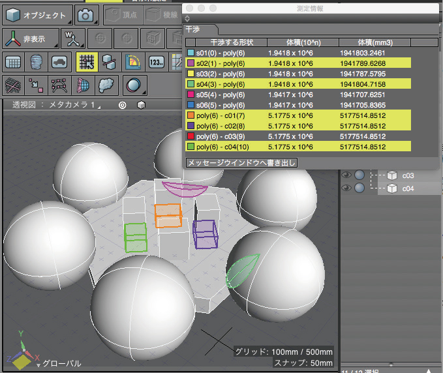443x373 pixels.
Task: Click the sphere material icon
Action: coord(133,85)
